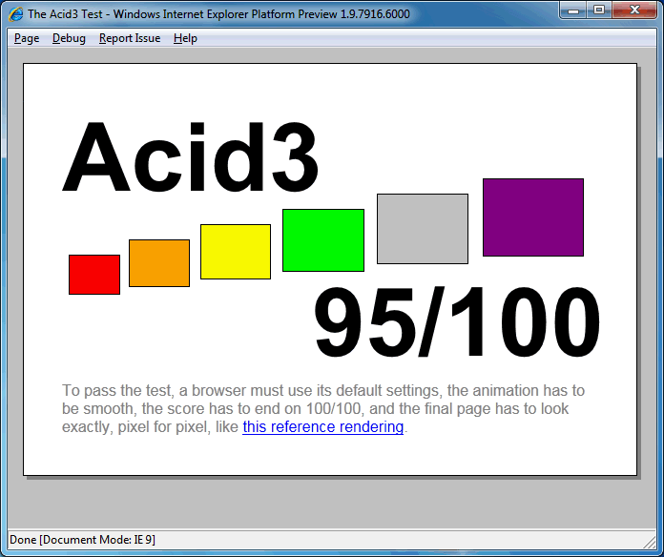The width and height of the screenshot is (664, 557).
Task: Open the Page menu
Action: tap(27, 38)
